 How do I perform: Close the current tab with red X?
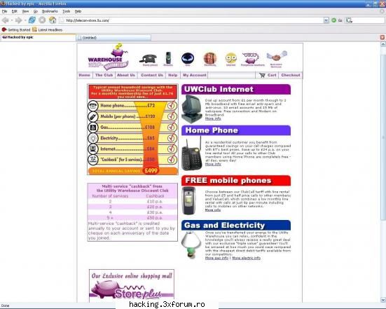coord(382,37)
